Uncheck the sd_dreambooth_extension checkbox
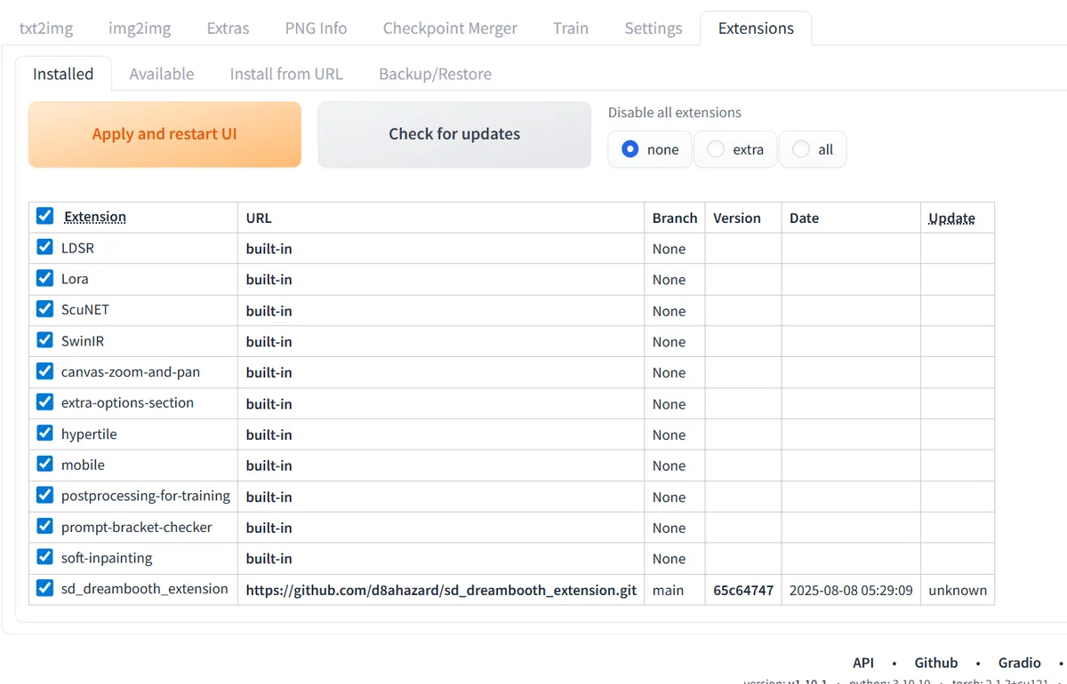1067x684 pixels. [x=45, y=588]
